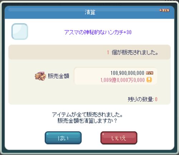Click the +ELY icon in title bar
The height and width of the screenshot is (155, 179).
(x=164, y=10)
